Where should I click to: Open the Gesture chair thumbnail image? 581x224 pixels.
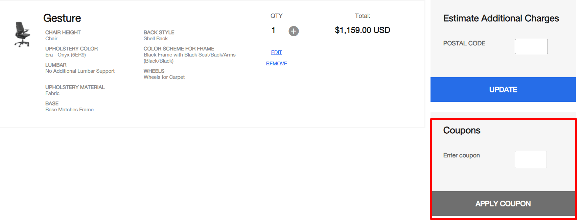click(x=22, y=34)
